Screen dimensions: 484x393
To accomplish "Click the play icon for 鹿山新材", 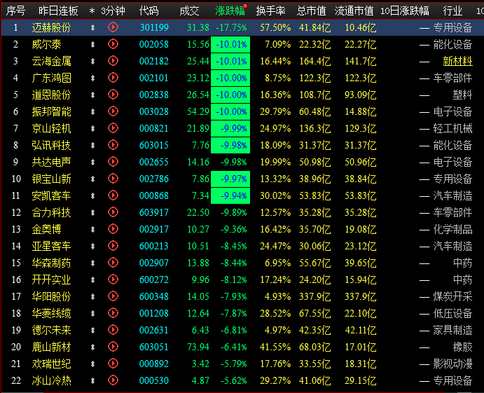I will (x=113, y=346).
